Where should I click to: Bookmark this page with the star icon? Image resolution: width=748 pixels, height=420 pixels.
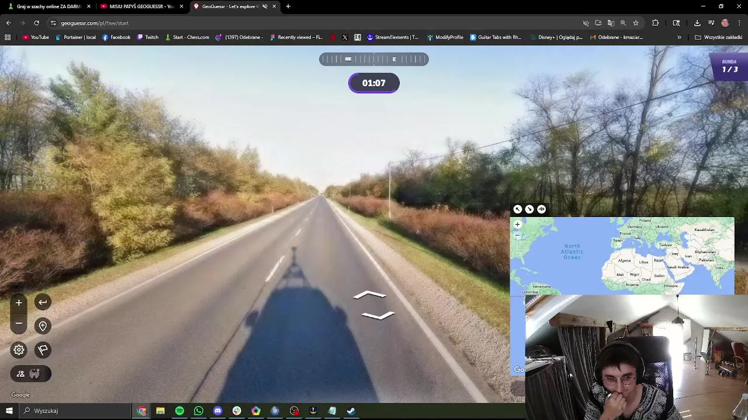pos(636,23)
